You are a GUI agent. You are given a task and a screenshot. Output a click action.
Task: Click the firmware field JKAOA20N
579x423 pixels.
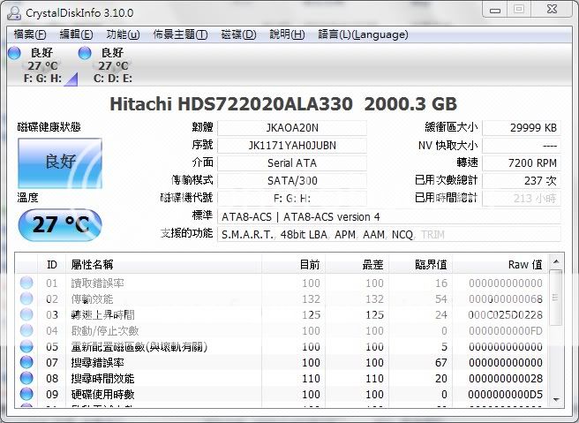pos(292,128)
